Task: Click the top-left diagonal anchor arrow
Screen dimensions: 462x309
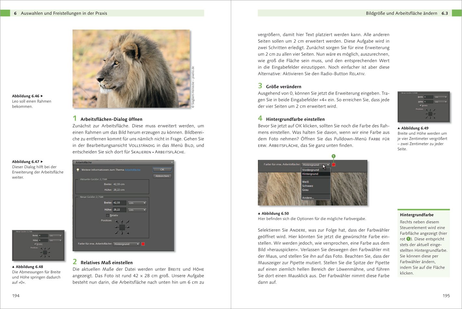Action: pos(117,222)
